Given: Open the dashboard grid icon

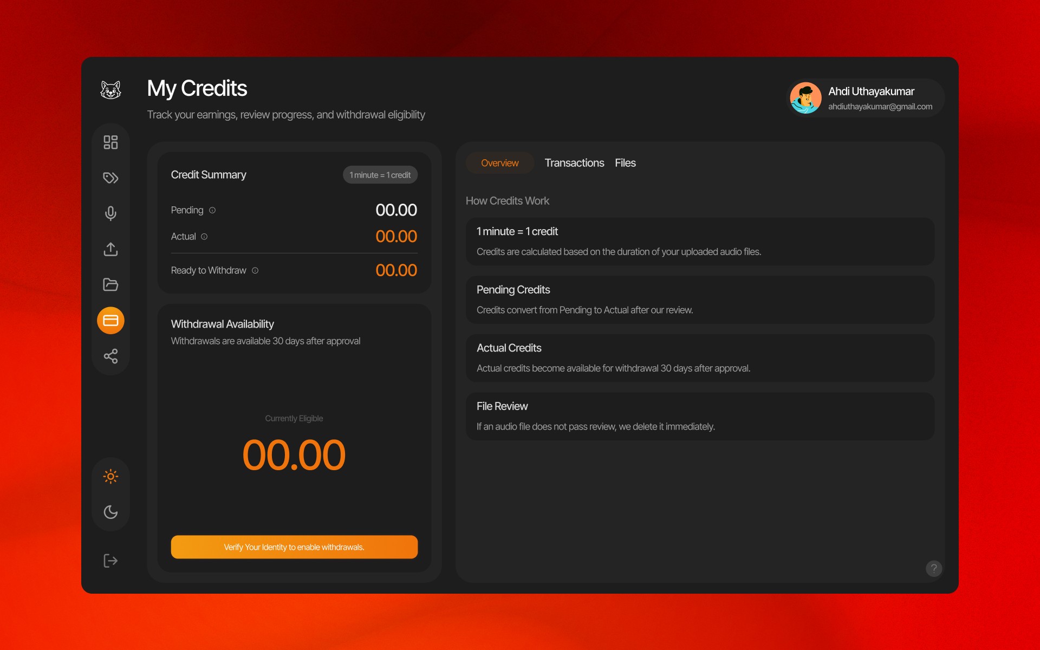Looking at the screenshot, I should pyautogui.click(x=110, y=142).
